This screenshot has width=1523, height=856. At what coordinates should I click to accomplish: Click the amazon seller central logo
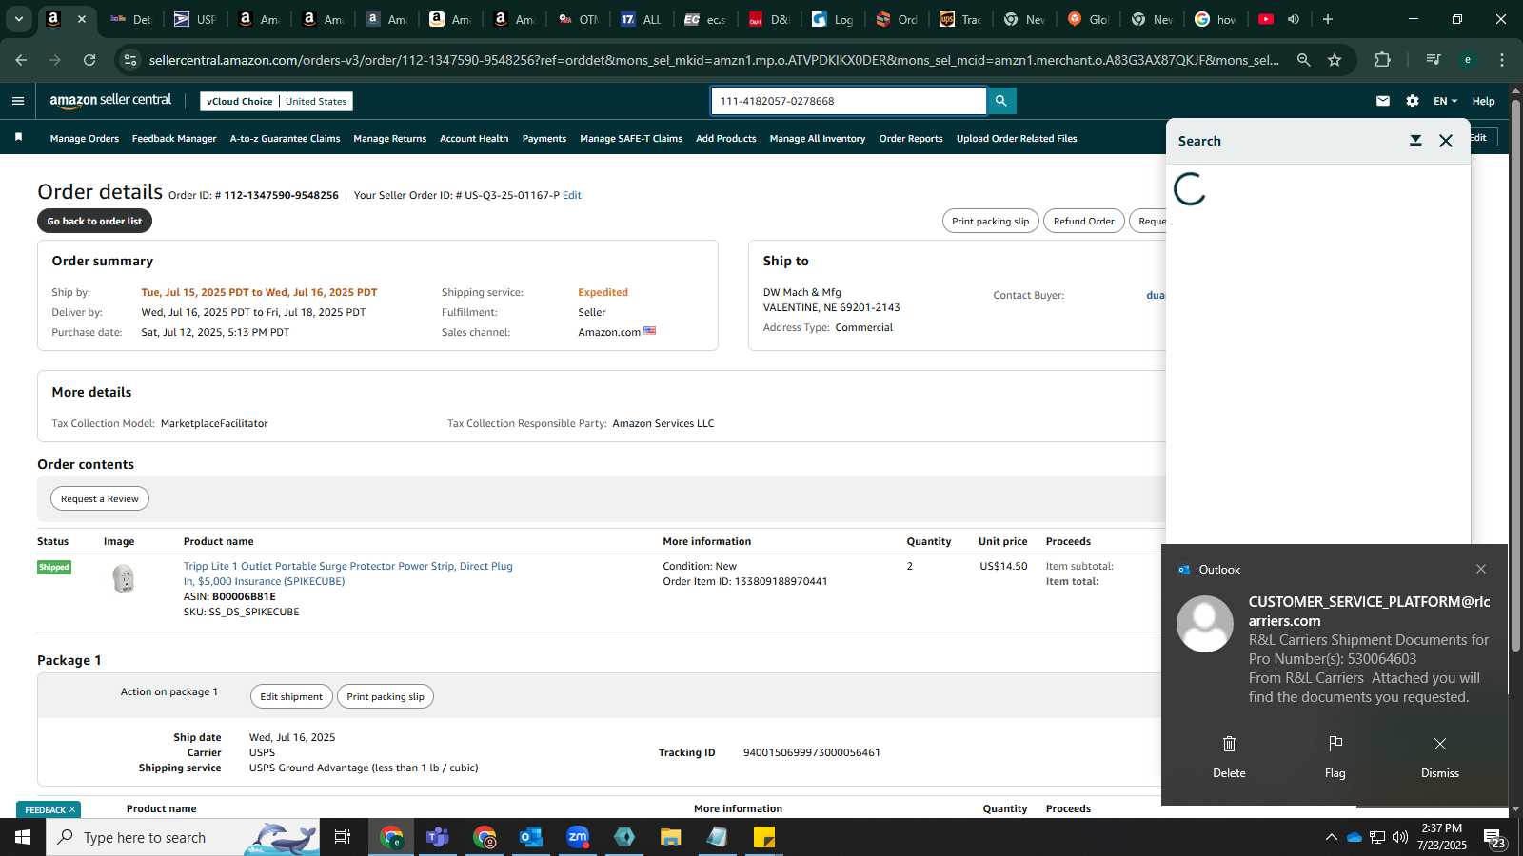point(110,100)
